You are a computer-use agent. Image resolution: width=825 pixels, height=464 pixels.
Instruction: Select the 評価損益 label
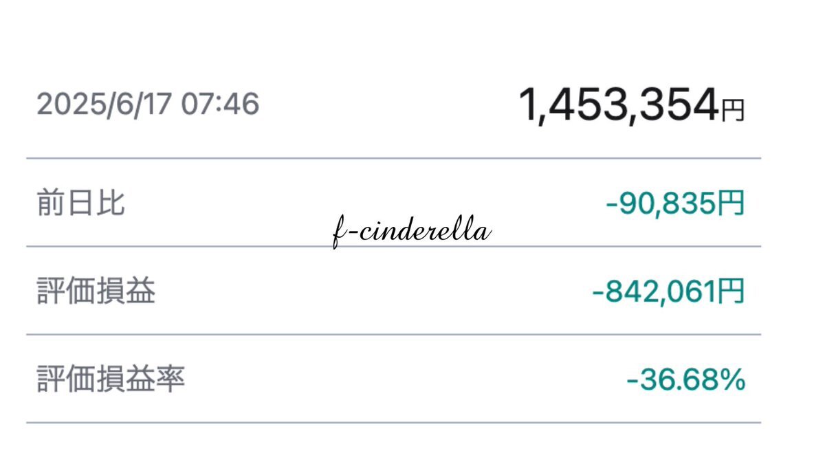pos(96,291)
